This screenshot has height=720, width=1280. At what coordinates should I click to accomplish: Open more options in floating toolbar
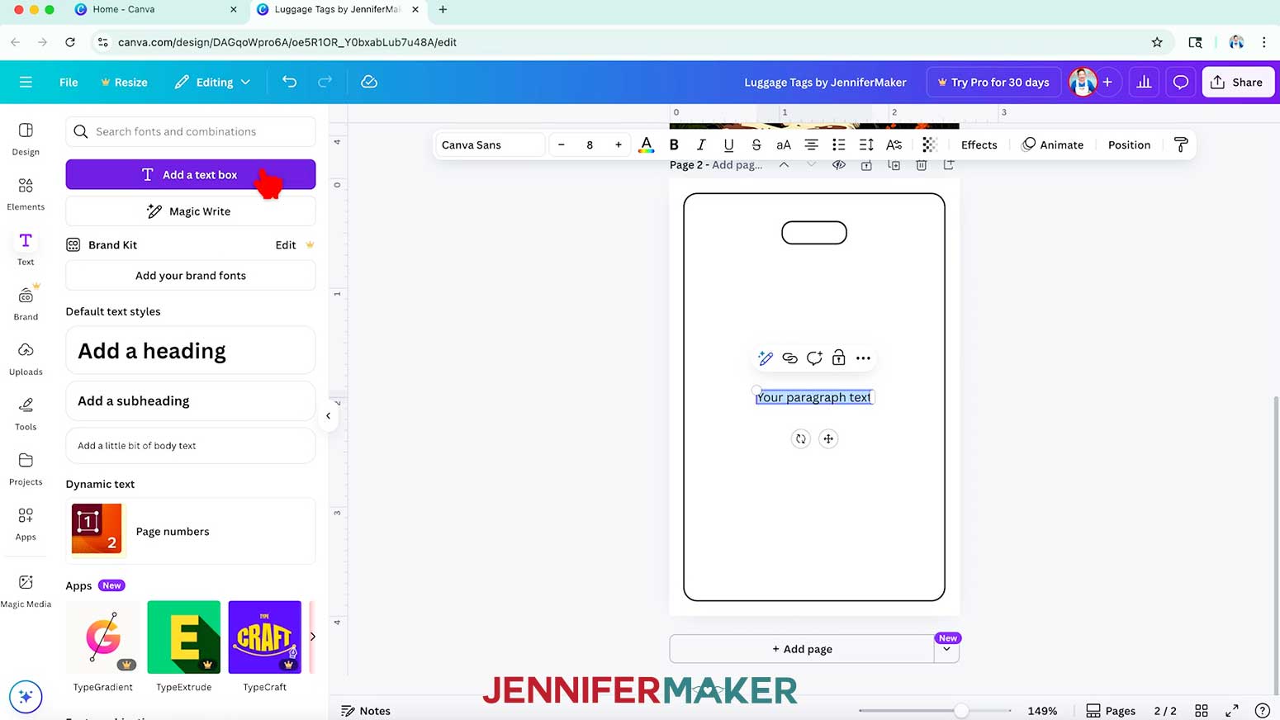863,358
